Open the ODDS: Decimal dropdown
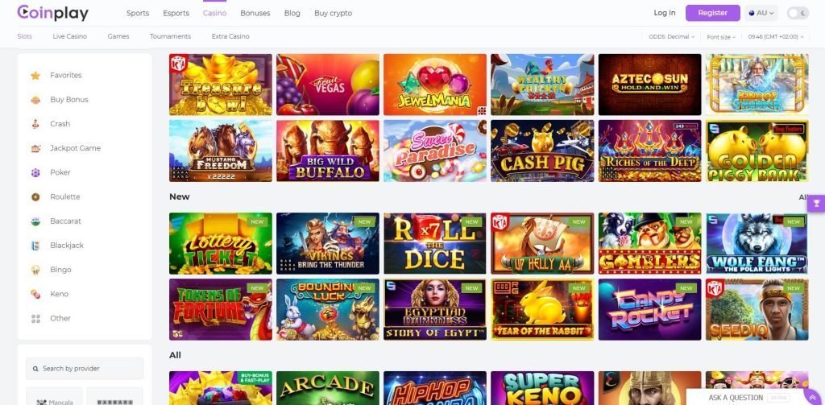This screenshot has width=825, height=405. tap(670, 37)
